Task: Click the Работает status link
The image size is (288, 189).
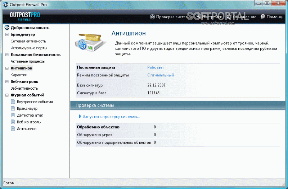Action: [x=156, y=67]
